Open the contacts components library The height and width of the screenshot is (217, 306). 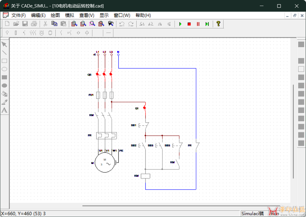(x=61, y=33)
